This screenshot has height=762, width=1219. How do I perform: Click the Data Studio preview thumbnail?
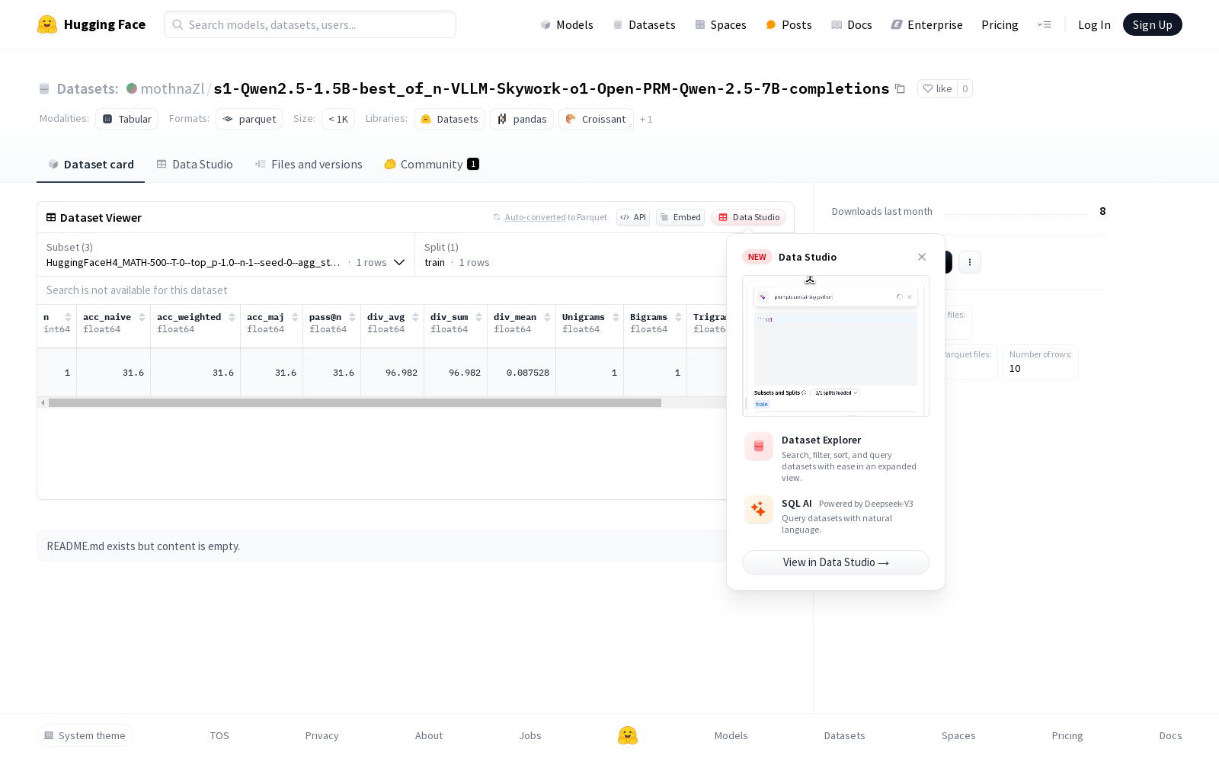point(836,346)
